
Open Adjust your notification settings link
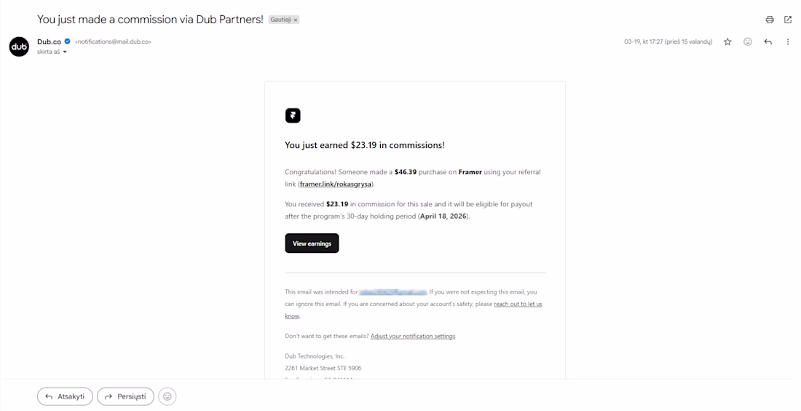tap(413, 336)
